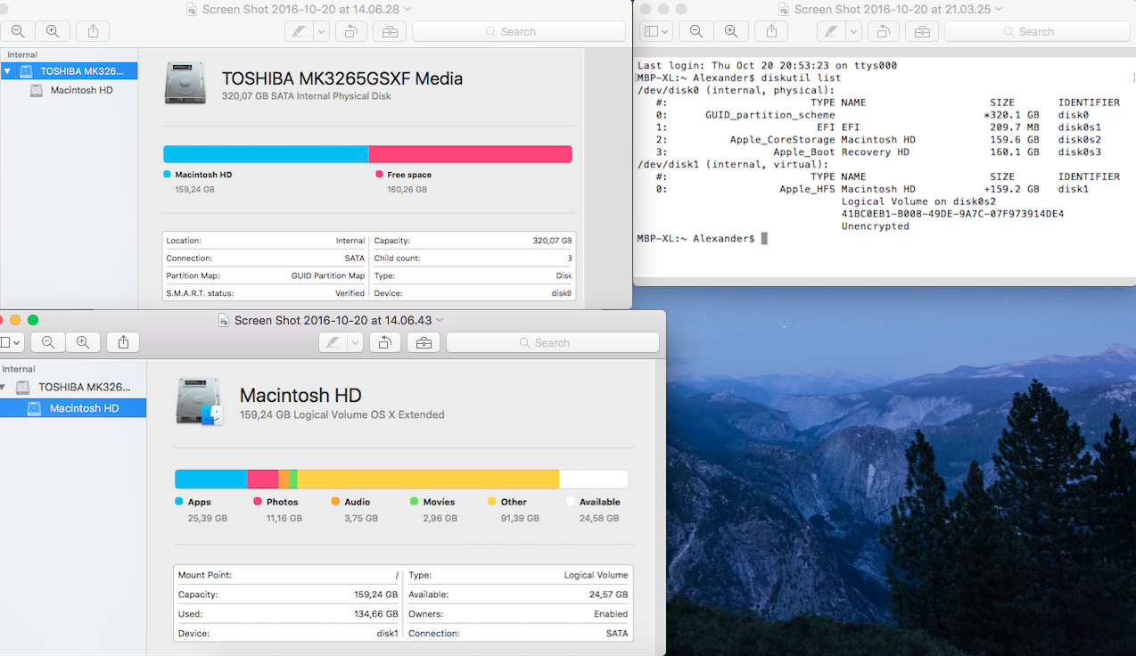Open title menu of Screen Shot 14.06.43
This screenshot has height=656, width=1136.
(440, 320)
